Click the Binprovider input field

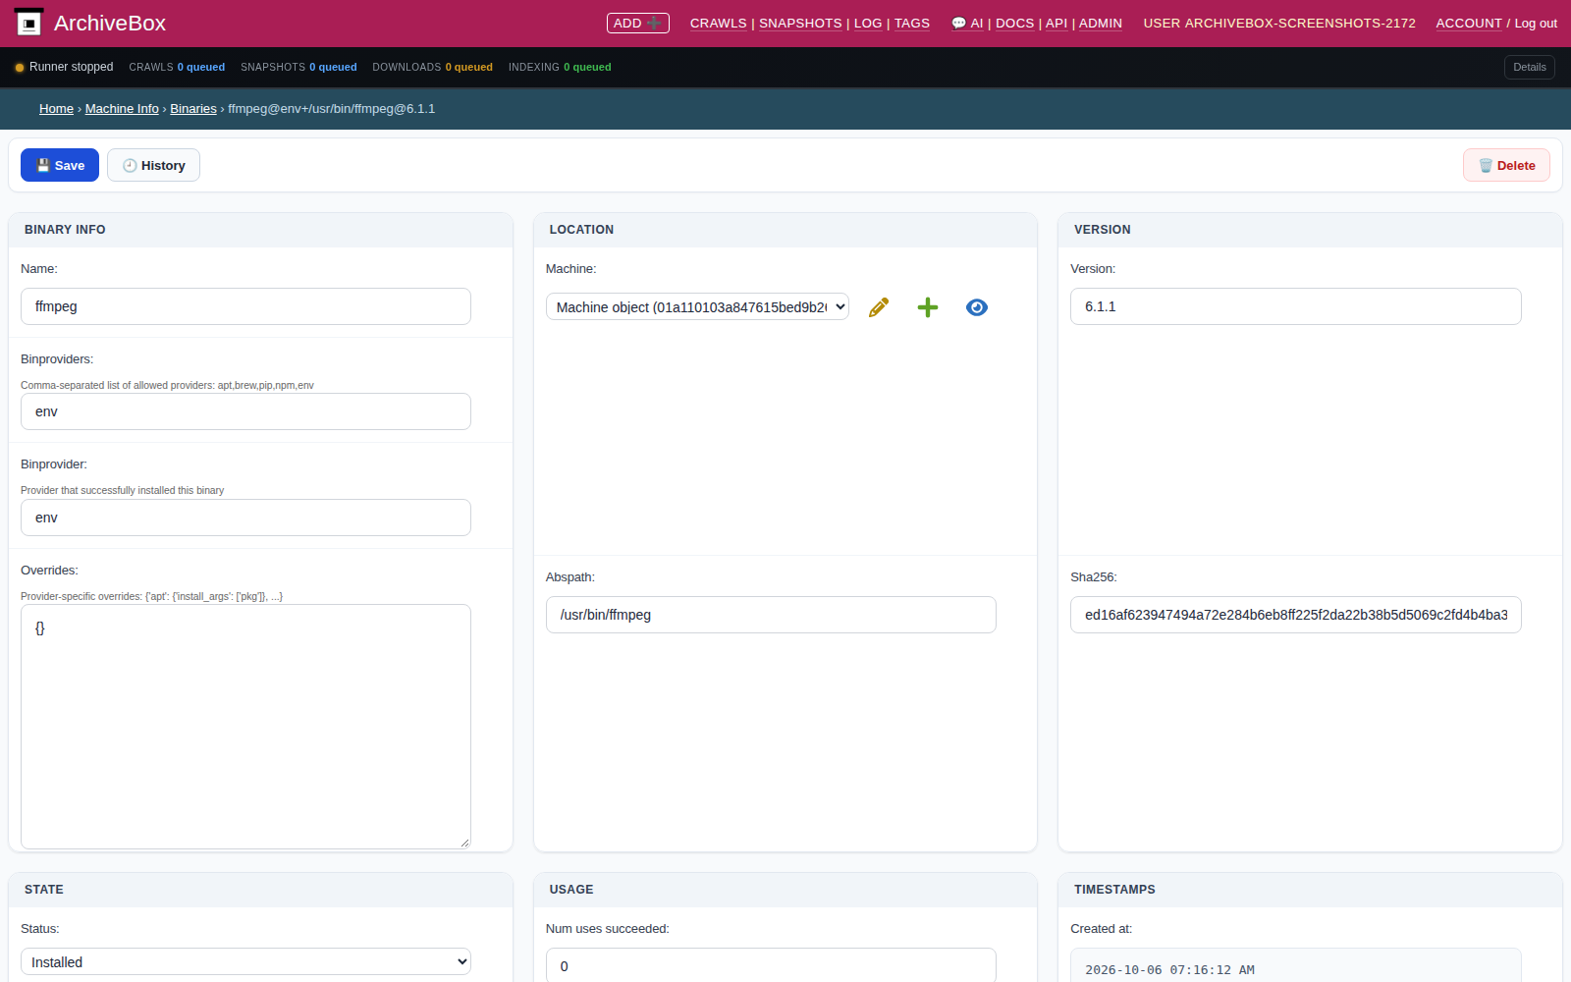(245, 518)
